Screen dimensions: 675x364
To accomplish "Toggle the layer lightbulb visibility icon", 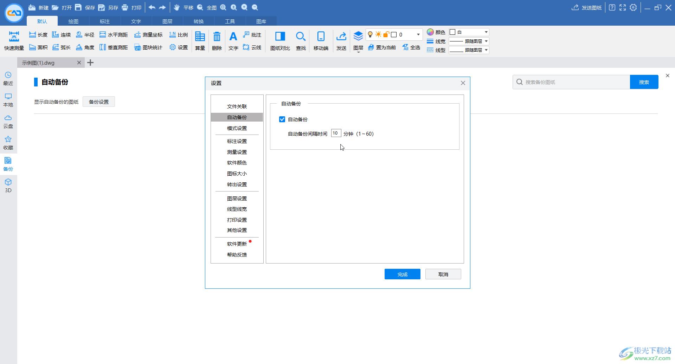I will click(370, 34).
